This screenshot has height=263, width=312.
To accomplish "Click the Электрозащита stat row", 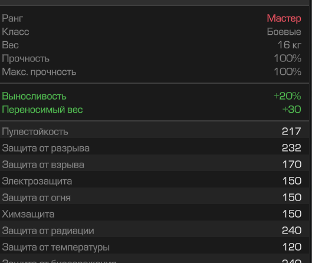I will pyautogui.click(x=155, y=181).
